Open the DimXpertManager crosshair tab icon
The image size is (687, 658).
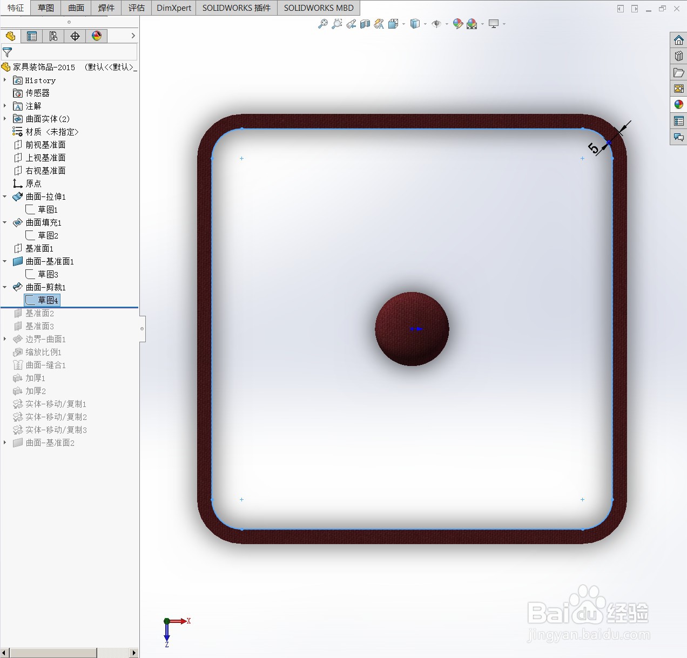[x=75, y=36]
